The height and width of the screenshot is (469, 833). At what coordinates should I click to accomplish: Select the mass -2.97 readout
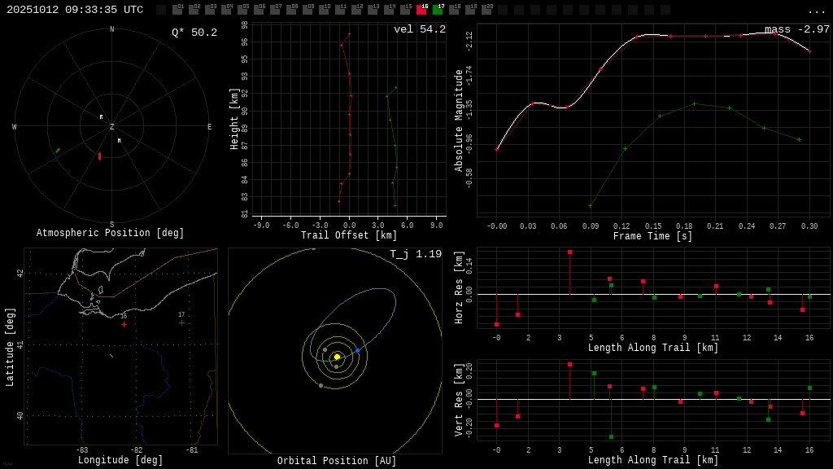pos(796,29)
